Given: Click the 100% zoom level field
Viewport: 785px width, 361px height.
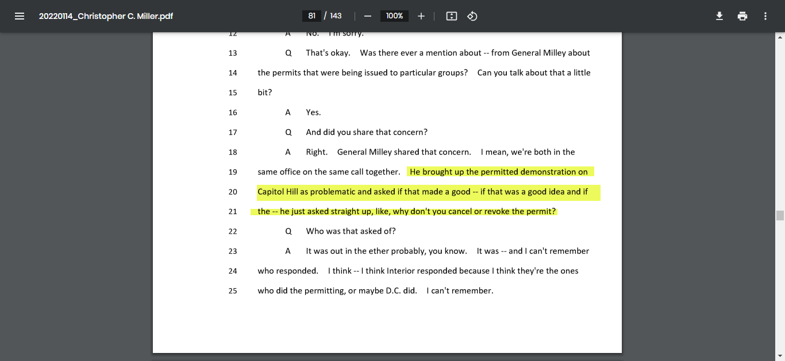Looking at the screenshot, I should pyautogui.click(x=394, y=16).
